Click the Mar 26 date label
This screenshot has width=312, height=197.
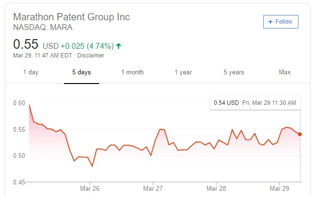(90, 188)
